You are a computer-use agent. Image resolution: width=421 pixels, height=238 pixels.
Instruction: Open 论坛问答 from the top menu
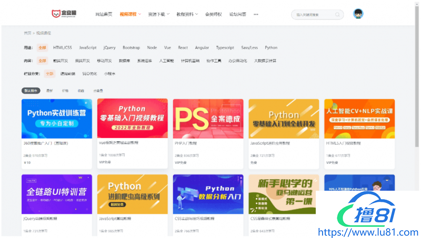click(238, 15)
